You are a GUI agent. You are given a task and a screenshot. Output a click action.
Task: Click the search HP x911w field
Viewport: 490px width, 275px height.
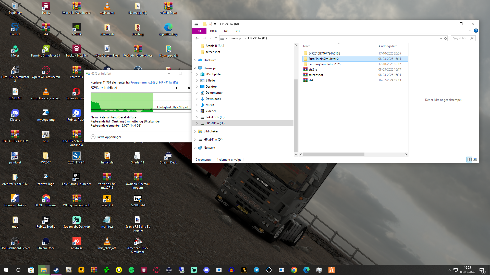coord(461,38)
